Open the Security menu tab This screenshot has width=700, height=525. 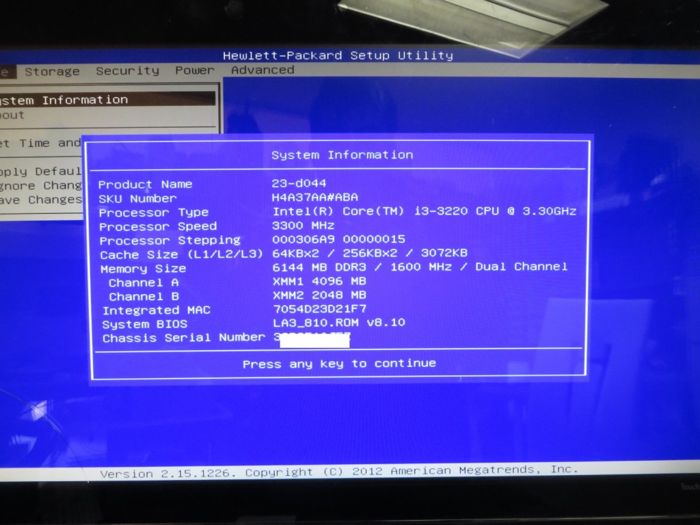tap(128, 71)
